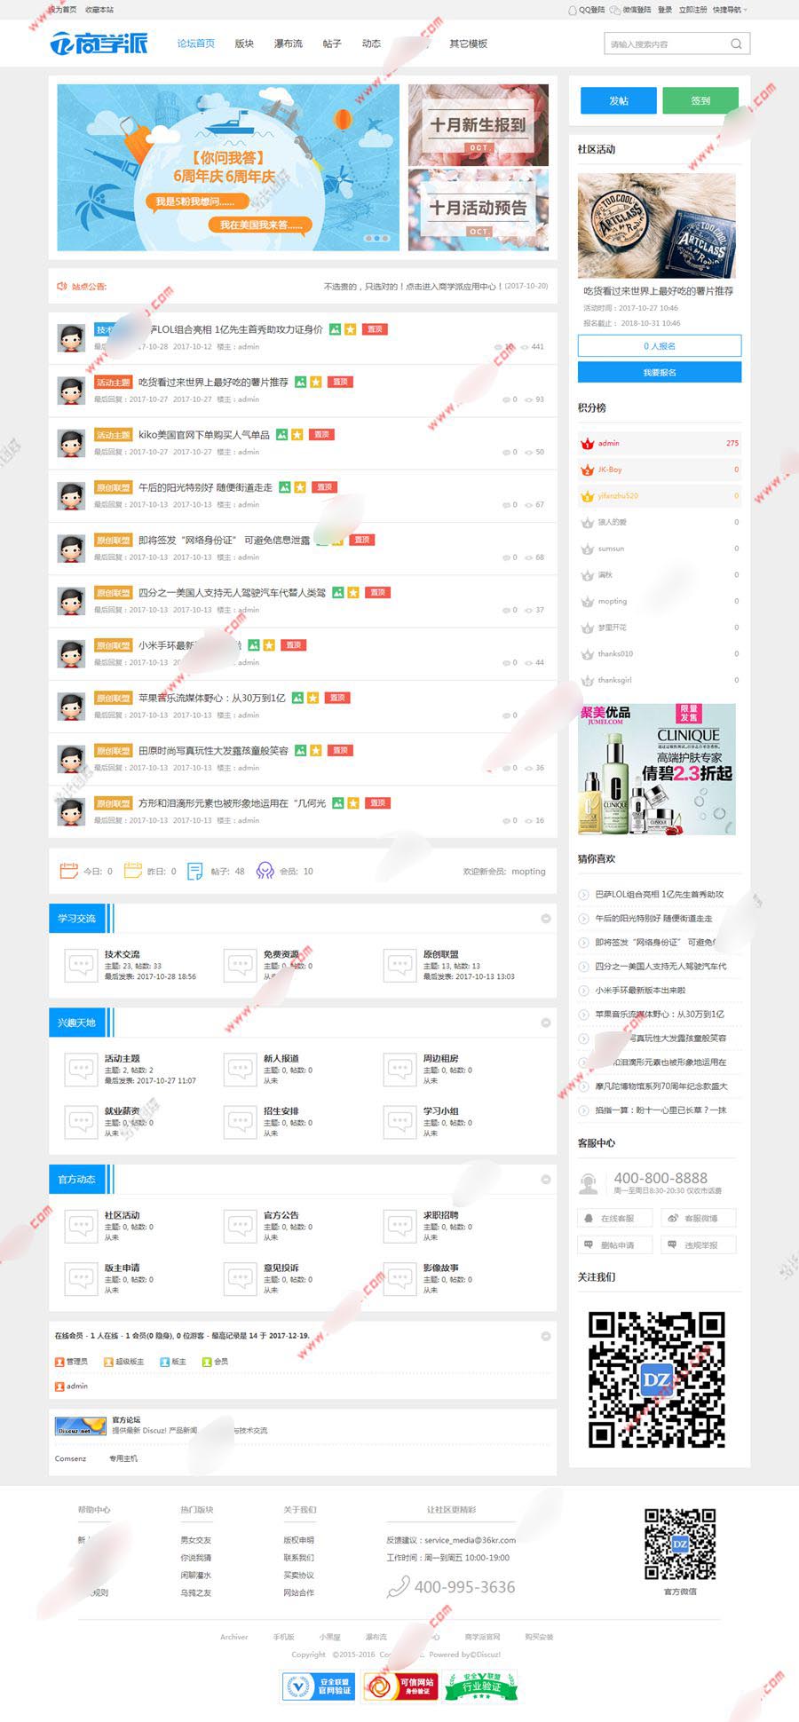799x1722 pixels.
Task: Open the 瀑布流 nav tab
Action: pos(288,43)
